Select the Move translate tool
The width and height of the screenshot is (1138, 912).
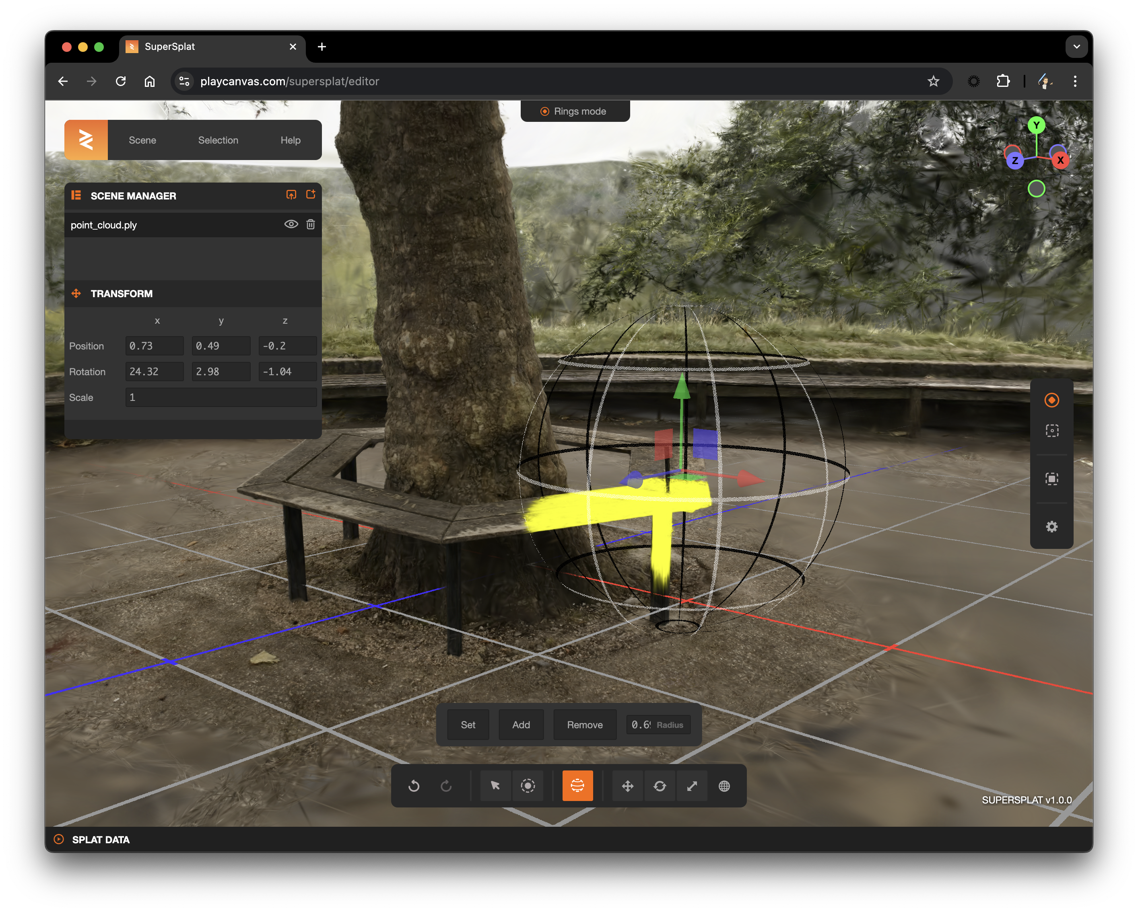point(628,786)
